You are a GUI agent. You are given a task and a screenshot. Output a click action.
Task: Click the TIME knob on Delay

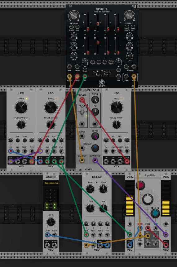pos(90,189)
